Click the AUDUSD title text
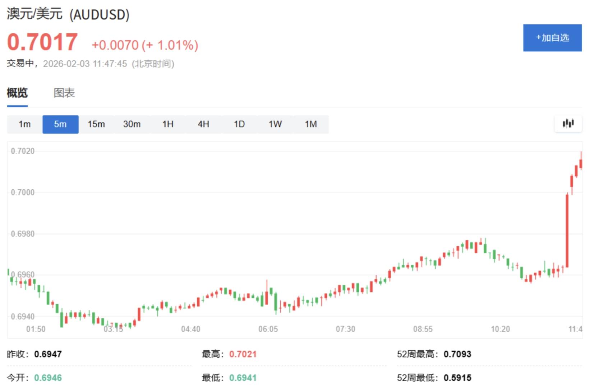The height and width of the screenshot is (388, 589). coord(68,14)
